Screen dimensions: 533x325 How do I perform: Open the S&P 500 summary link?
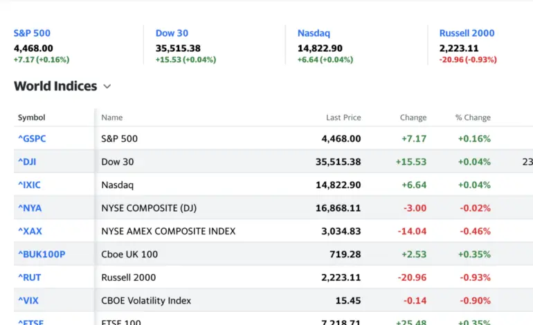[x=32, y=33]
